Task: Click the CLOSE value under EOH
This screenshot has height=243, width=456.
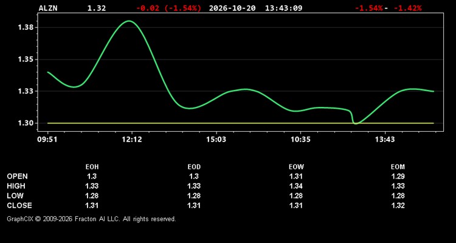Action: (92, 205)
